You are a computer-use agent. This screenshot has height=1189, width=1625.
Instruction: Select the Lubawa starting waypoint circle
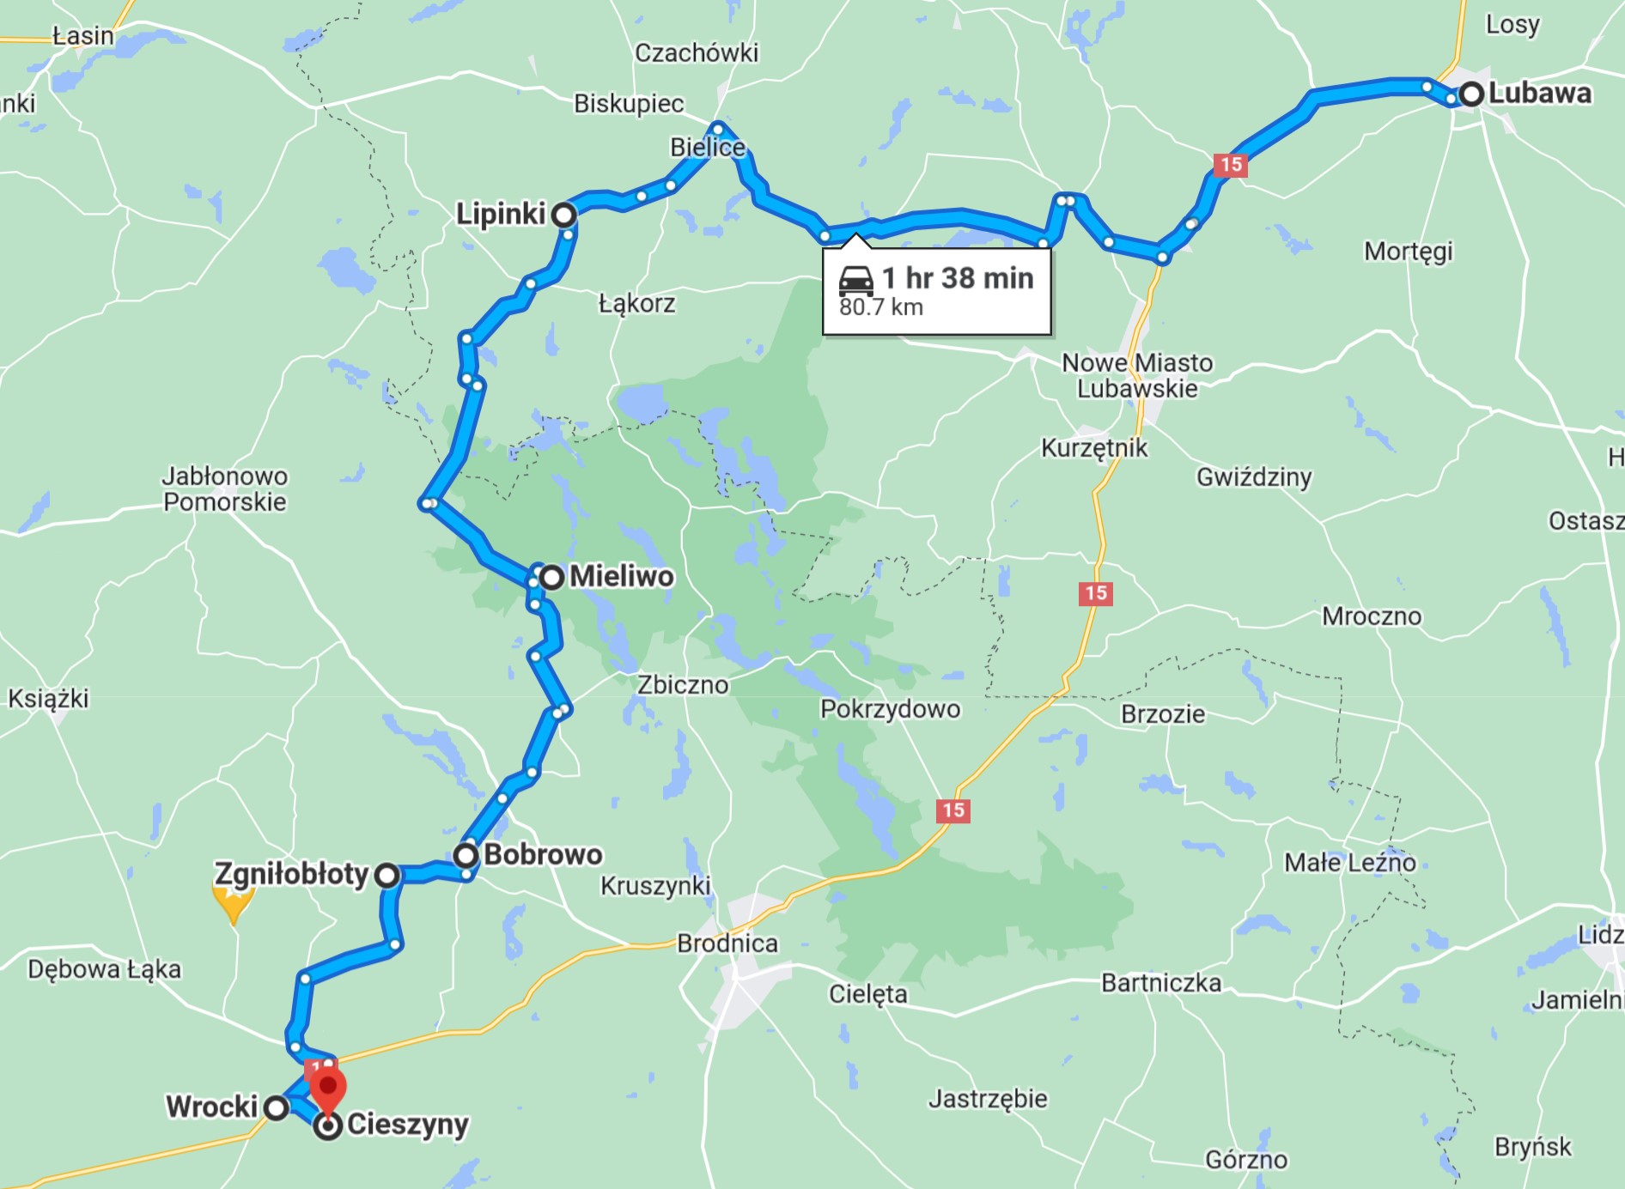click(x=1471, y=94)
